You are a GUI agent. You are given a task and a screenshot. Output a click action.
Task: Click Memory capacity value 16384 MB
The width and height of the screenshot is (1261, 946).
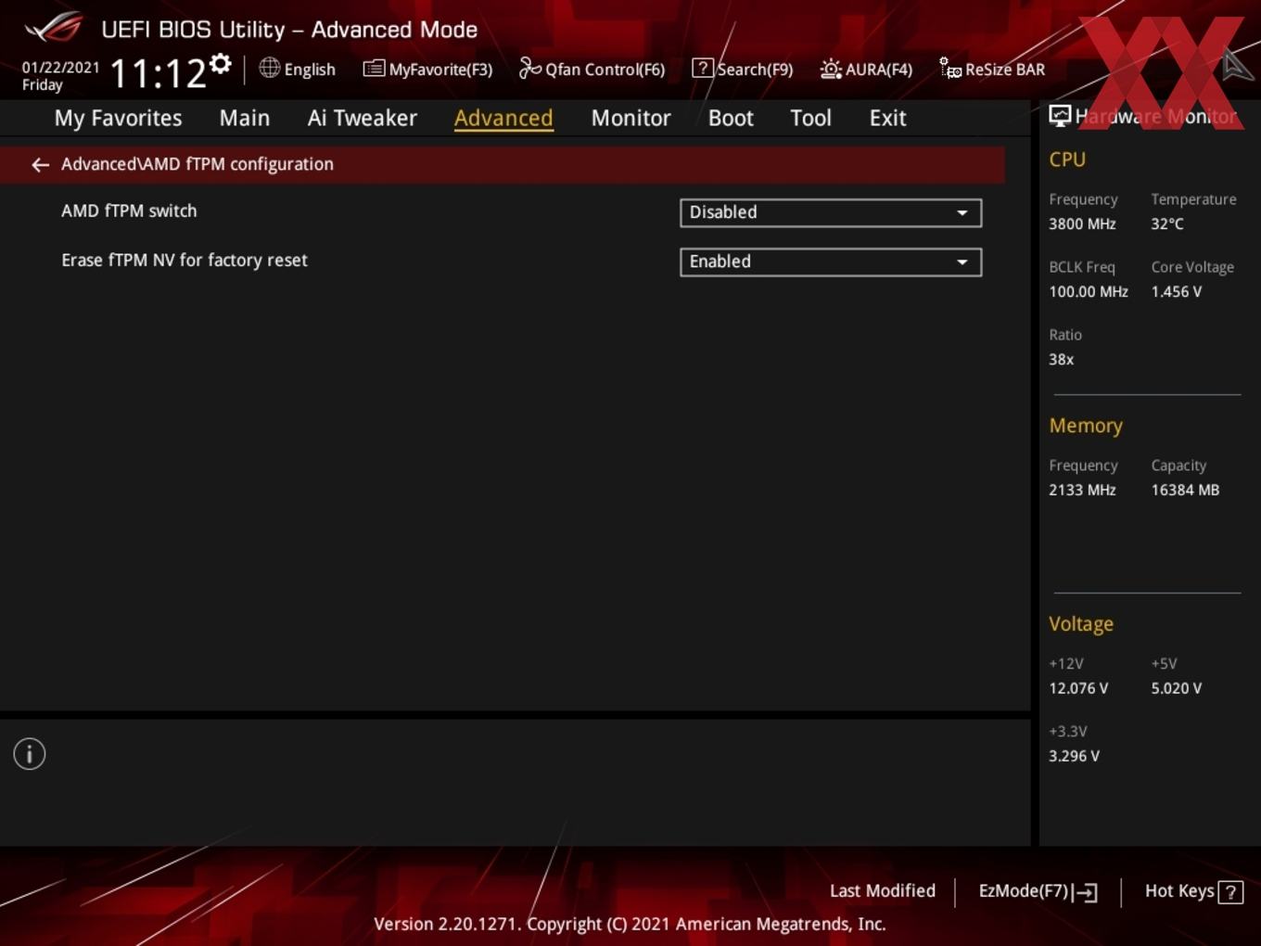click(1185, 490)
